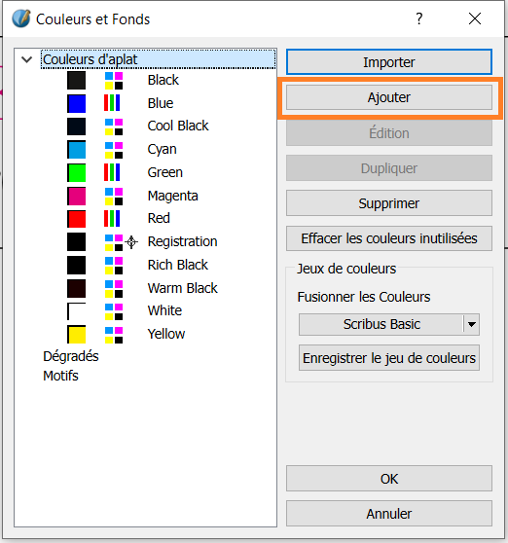The width and height of the screenshot is (508, 543).
Task: Select the Warm Black color entry
Action: click(x=183, y=288)
